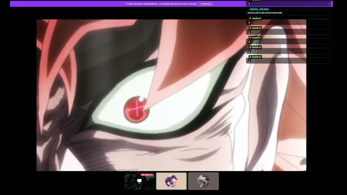Click the screen share monitor icon
Image resolution: width=347 pixels, height=195 pixels.
[x=139, y=181]
